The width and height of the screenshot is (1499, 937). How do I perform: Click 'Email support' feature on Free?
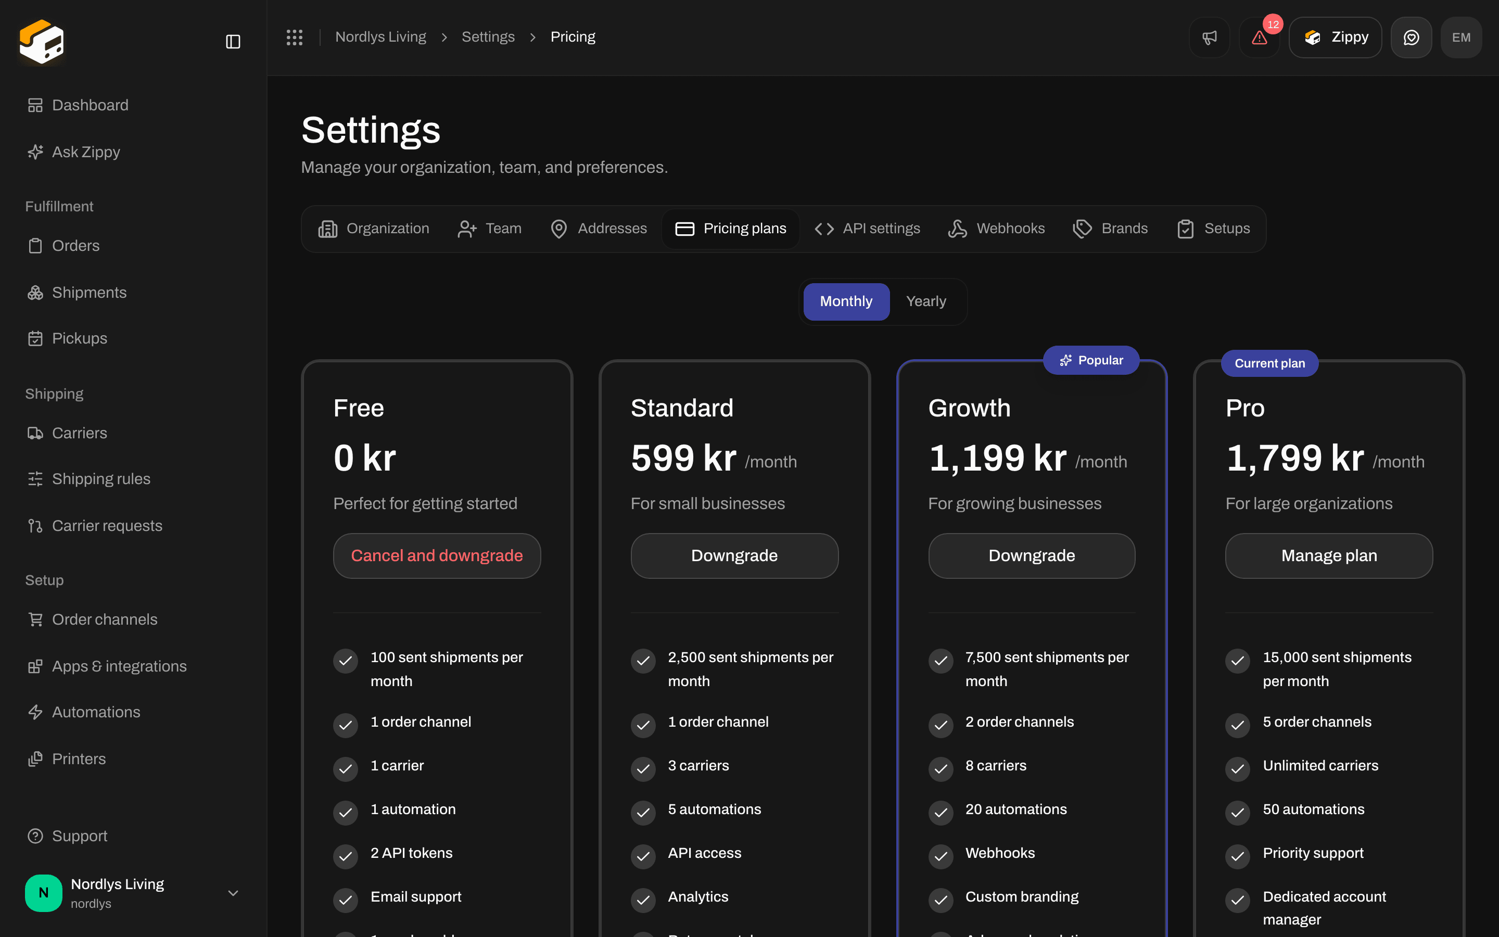tap(416, 897)
